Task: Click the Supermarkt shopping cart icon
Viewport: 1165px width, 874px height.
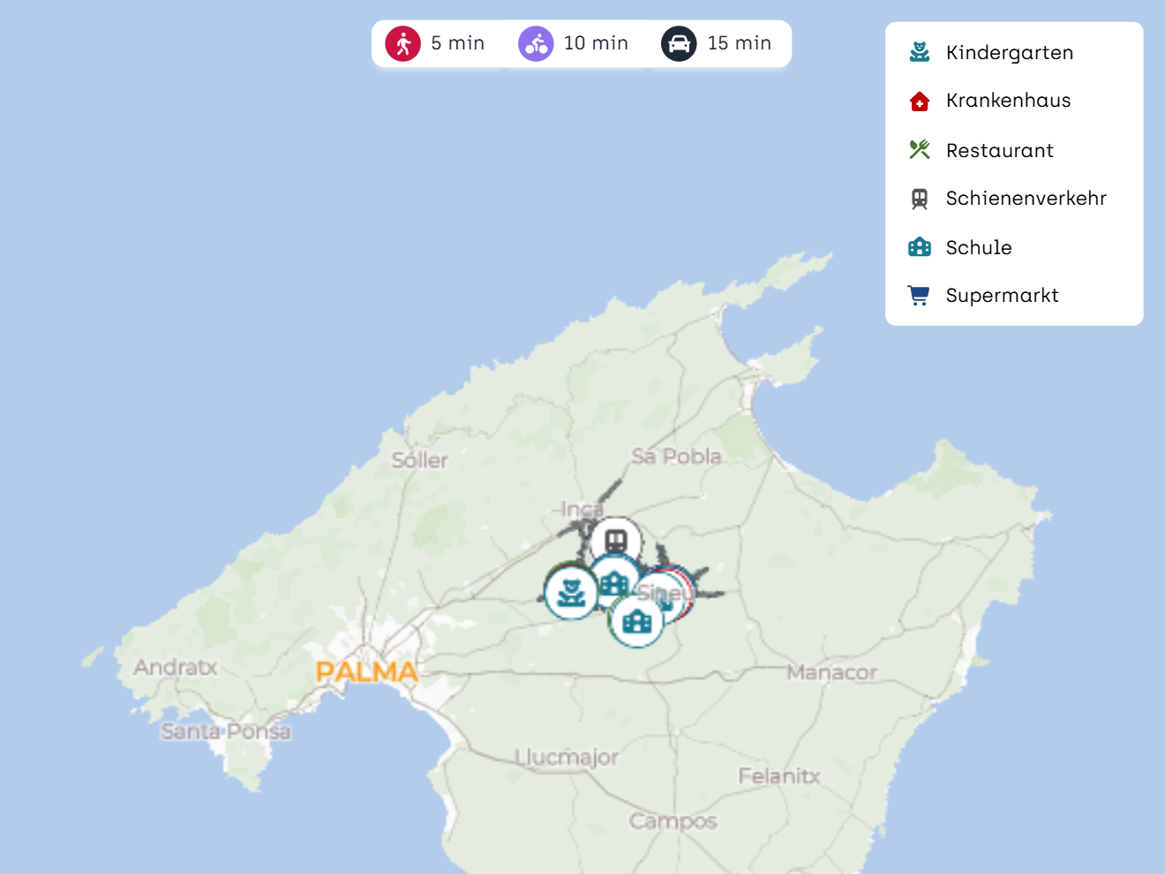Action: click(920, 296)
